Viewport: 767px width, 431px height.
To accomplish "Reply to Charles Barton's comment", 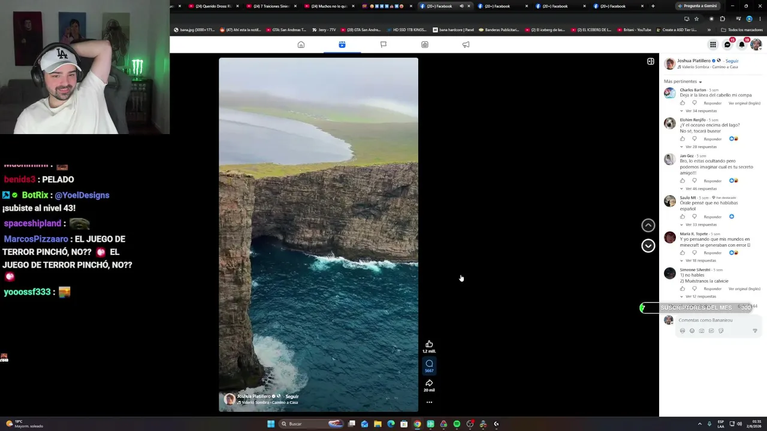I will pos(712,103).
